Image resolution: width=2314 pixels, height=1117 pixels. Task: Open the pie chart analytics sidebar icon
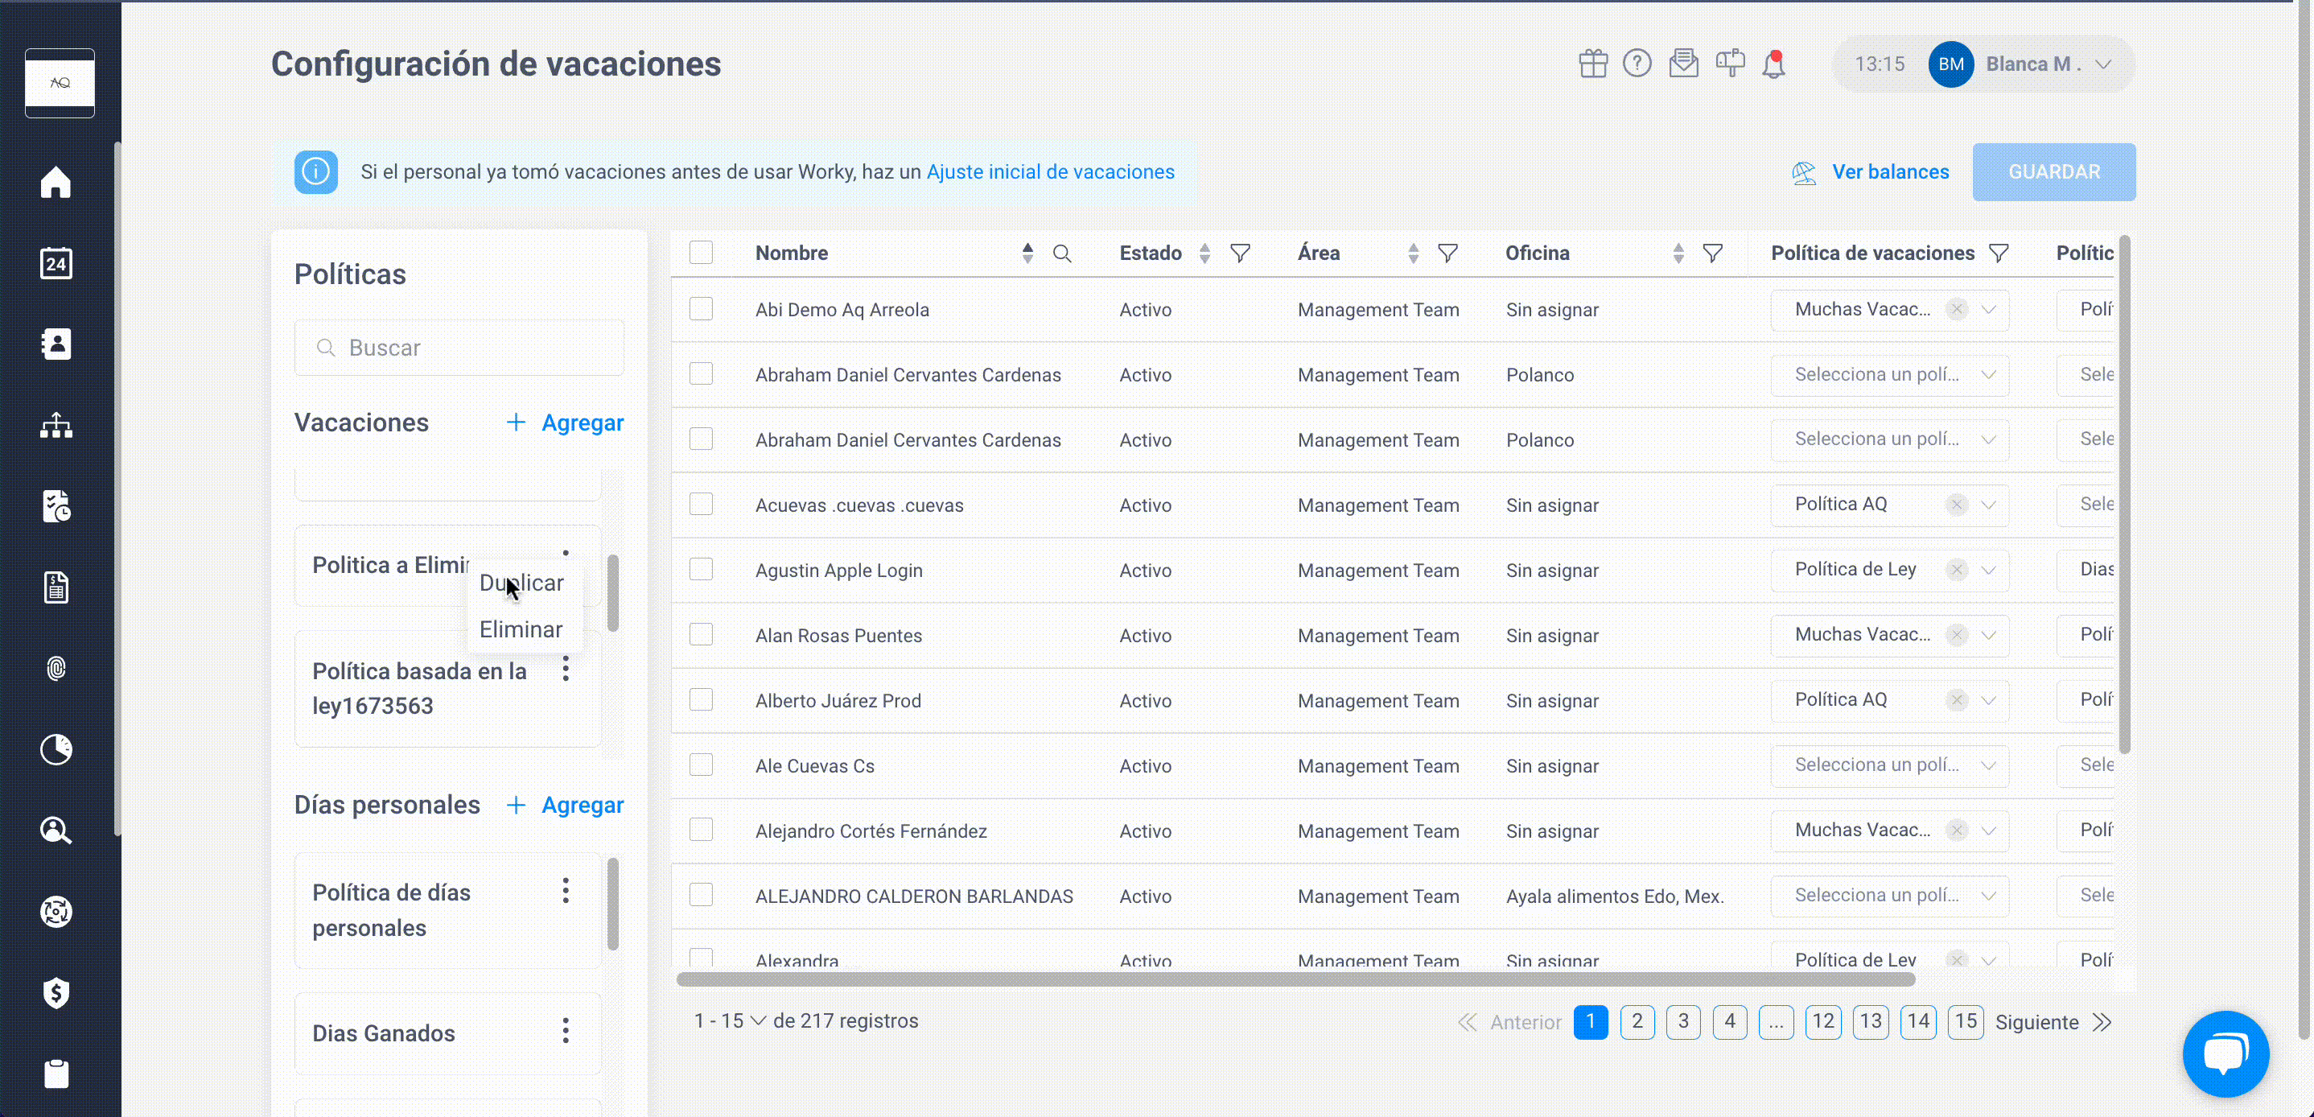56,748
